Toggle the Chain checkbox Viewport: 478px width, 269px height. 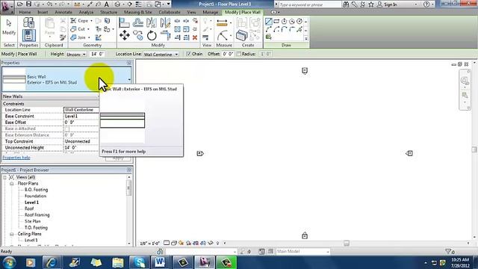click(189, 54)
